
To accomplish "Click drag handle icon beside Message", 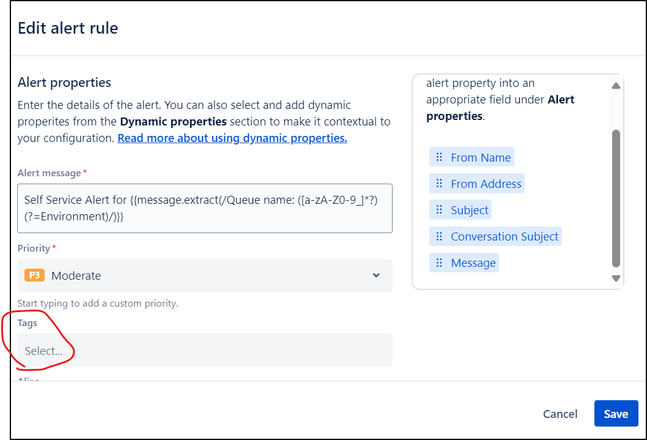I will coord(439,263).
